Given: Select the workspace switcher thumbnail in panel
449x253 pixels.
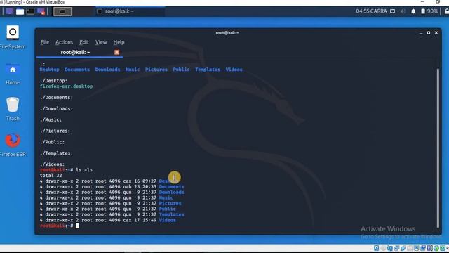Looking at the screenshot, I should click(62, 11).
